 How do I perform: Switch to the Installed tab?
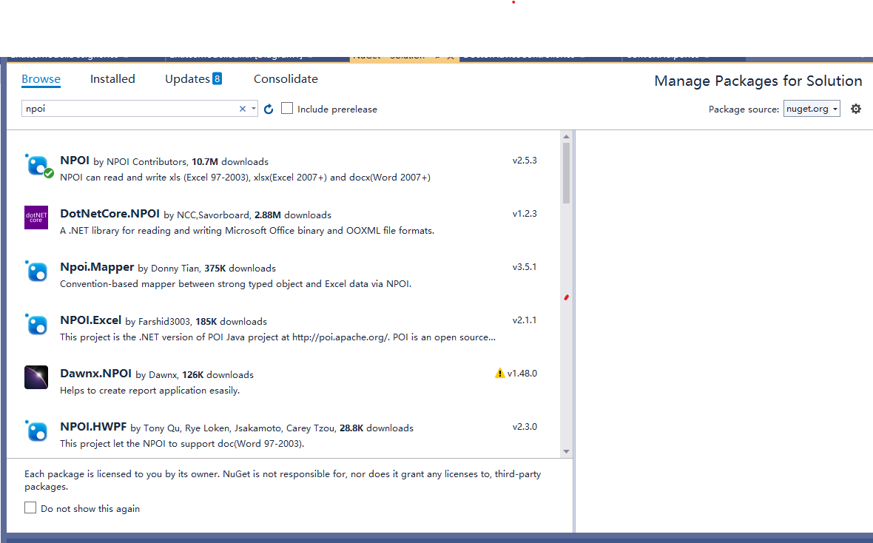coord(112,79)
